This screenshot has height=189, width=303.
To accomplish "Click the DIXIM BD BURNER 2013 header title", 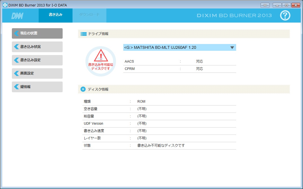I will pyautogui.click(x=234, y=16).
